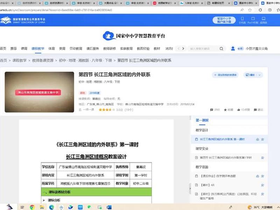Click 智慧中小学 客户端下载 button
The image size is (280, 210).
point(224,20)
